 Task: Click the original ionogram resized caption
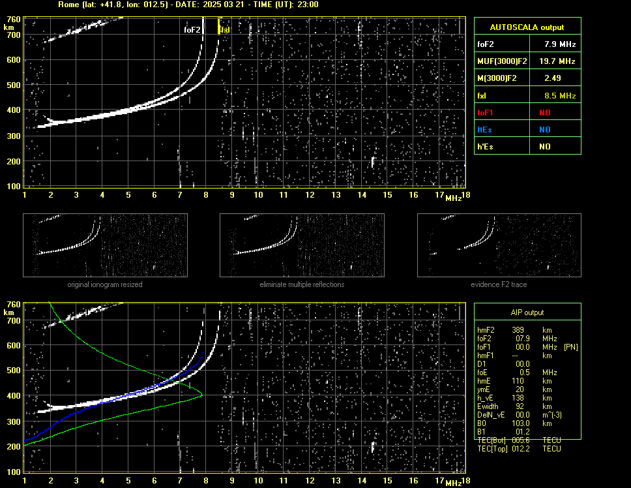[x=105, y=284]
